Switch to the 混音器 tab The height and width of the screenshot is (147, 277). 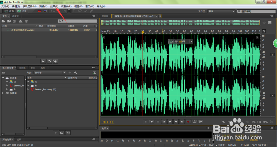coord(105,16)
